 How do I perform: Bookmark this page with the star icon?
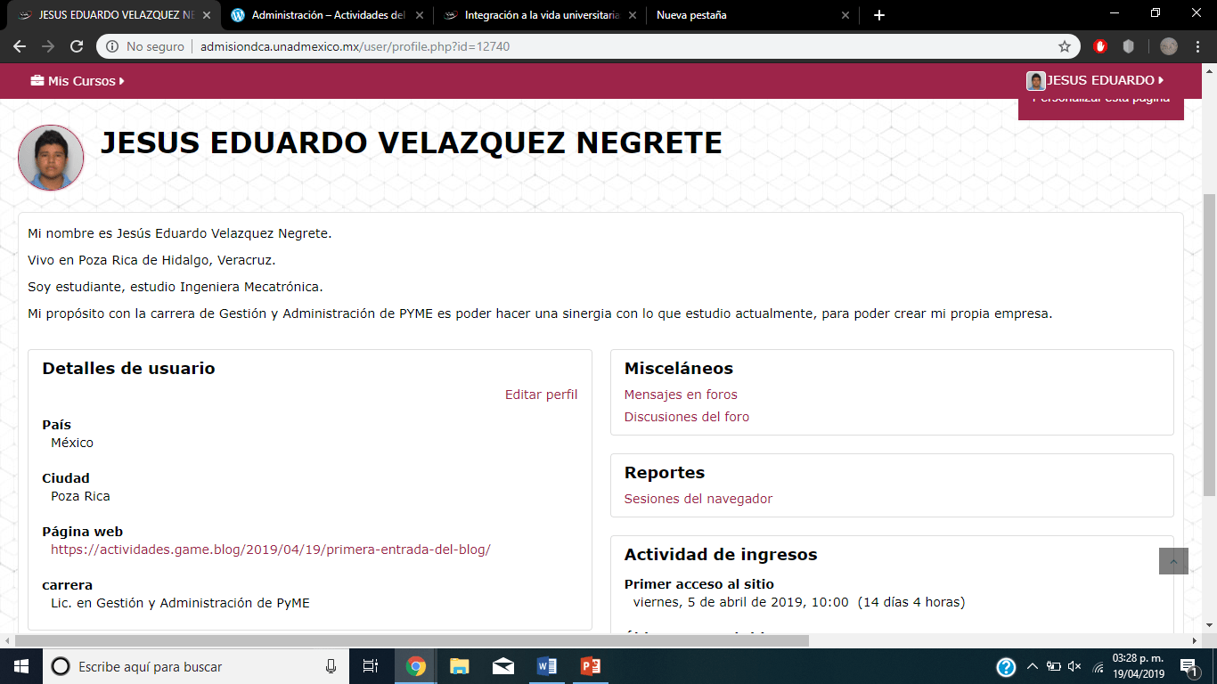(1064, 46)
